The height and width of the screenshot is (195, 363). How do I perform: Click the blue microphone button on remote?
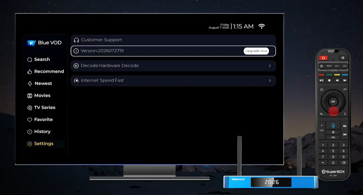pyautogui.click(x=333, y=126)
